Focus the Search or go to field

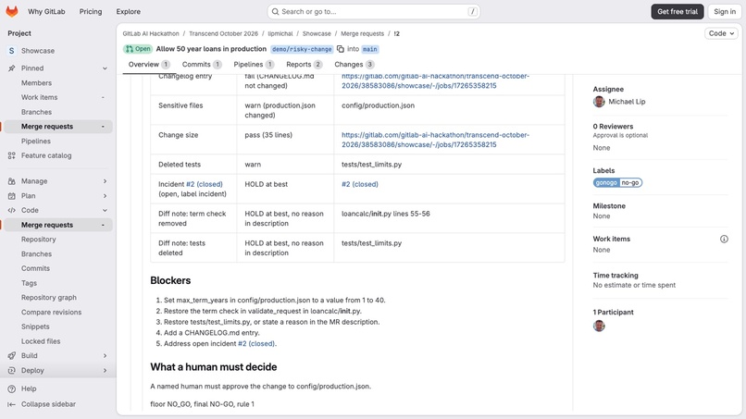click(374, 11)
